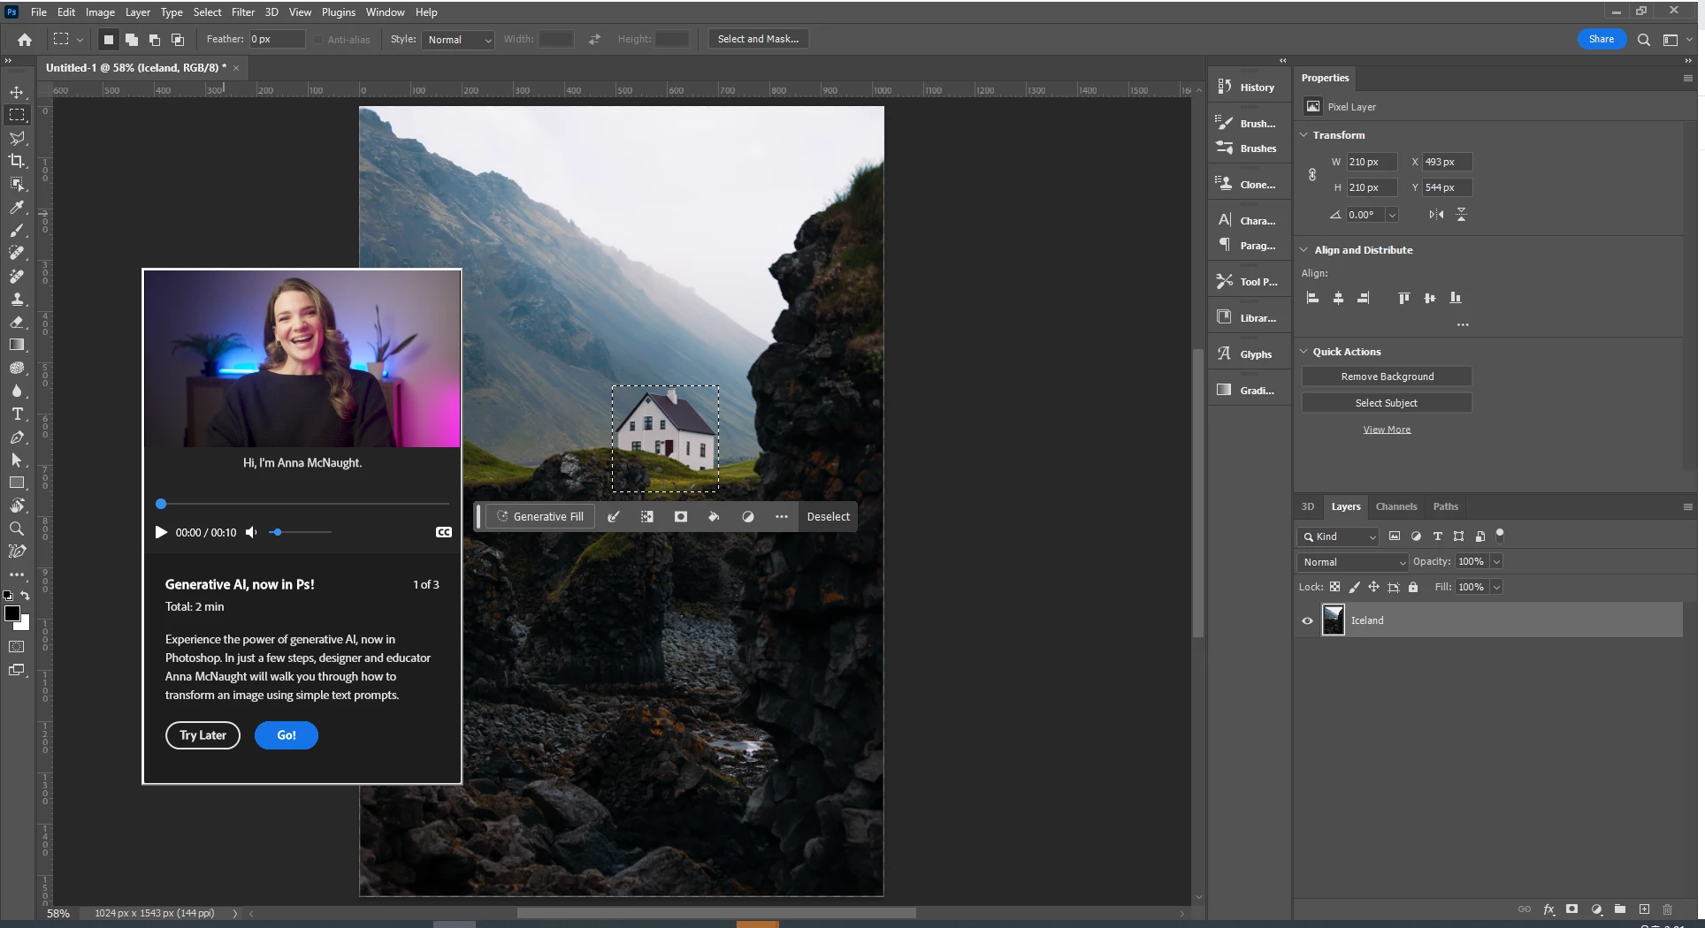The width and height of the screenshot is (1705, 928).
Task: Create a new layer icon
Action: (1644, 909)
